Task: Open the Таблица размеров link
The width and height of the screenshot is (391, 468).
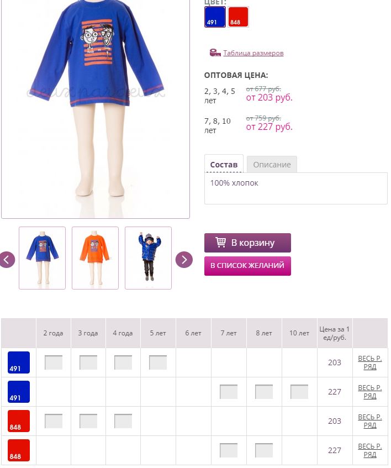Action: pos(253,53)
